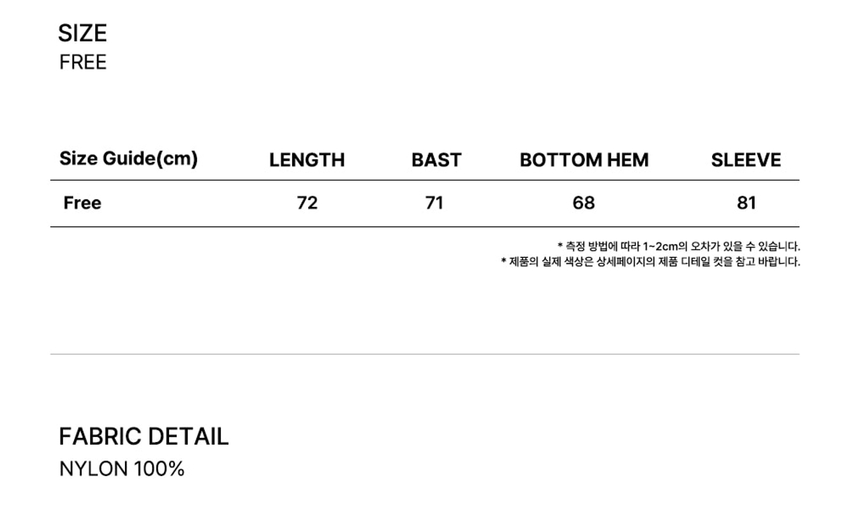
Task: Click the length value 72
Action: (307, 203)
